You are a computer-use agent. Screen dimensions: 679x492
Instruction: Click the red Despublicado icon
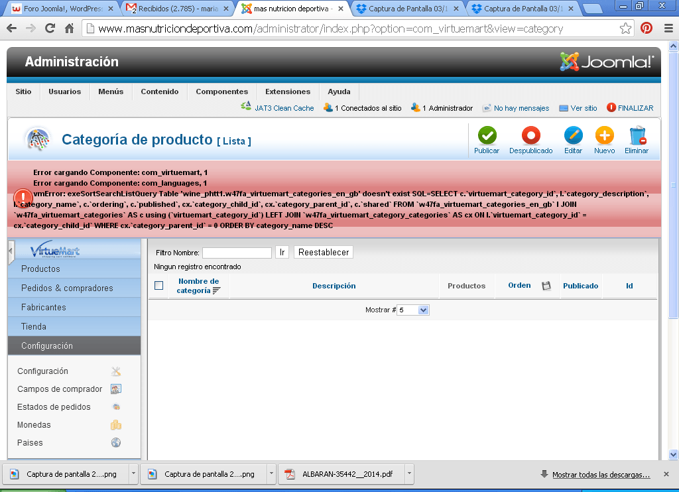531,135
